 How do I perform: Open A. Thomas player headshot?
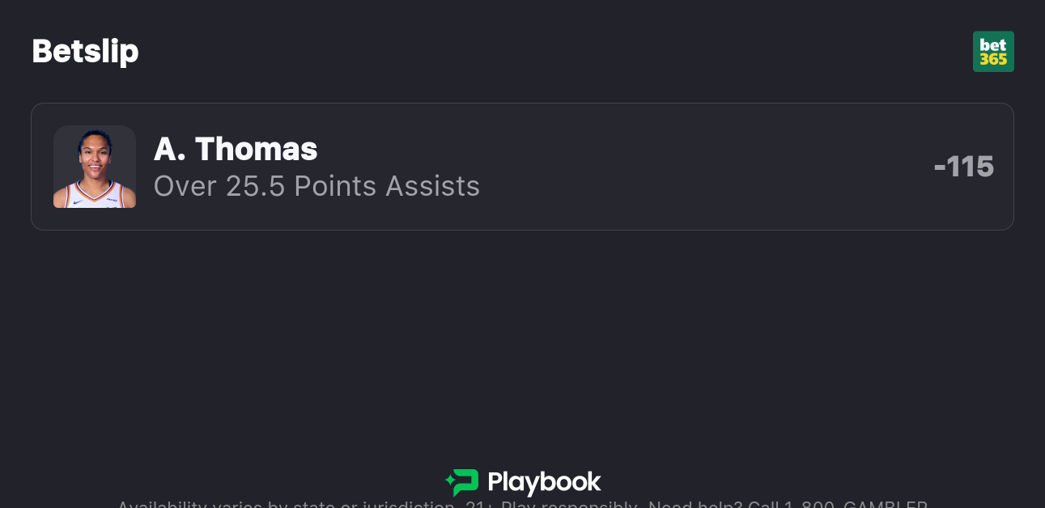tap(95, 167)
